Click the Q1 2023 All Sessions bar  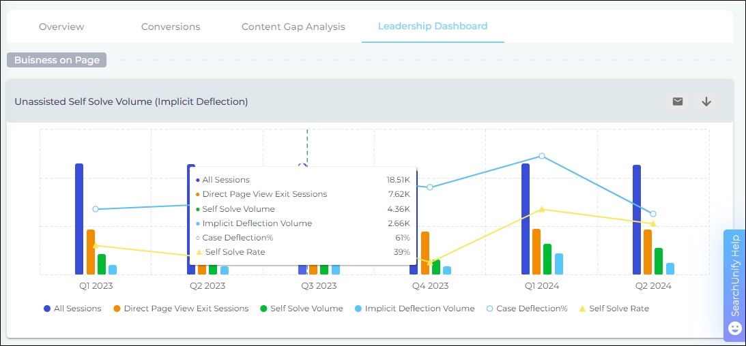click(x=79, y=218)
